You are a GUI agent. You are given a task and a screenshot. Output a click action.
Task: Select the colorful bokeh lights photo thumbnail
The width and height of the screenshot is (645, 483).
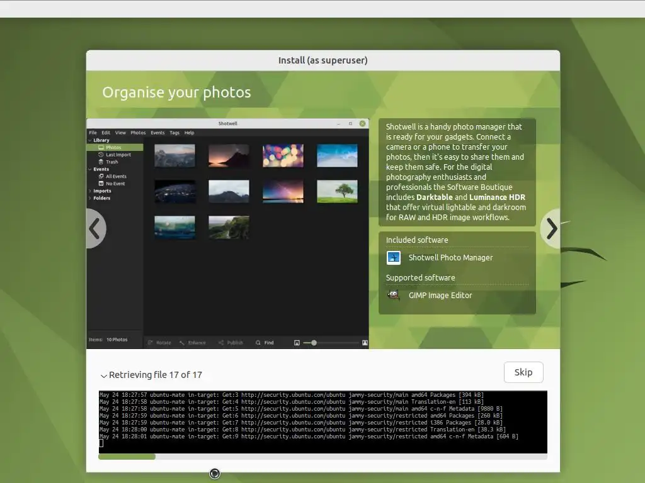coord(283,155)
